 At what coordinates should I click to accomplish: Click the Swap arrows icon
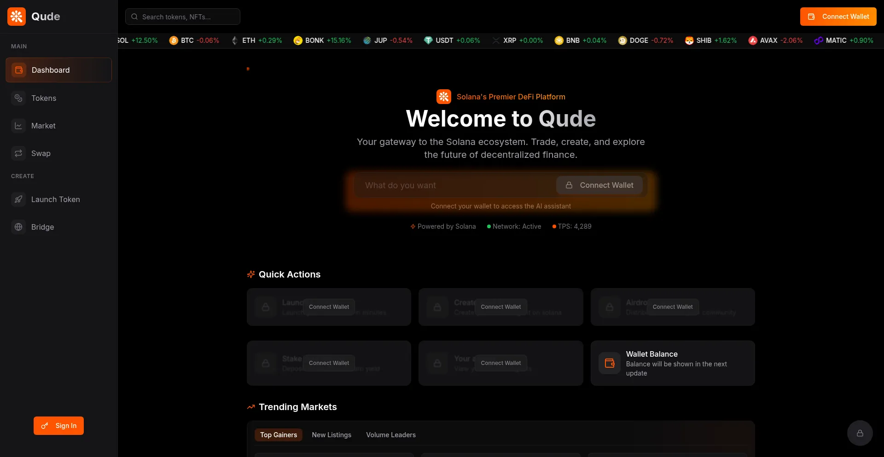18,153
